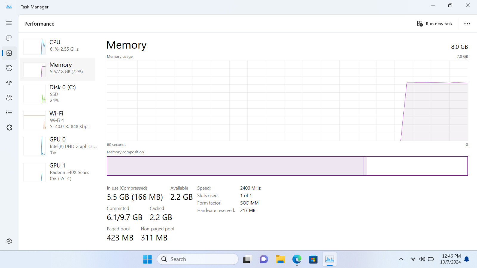Click the in-use portion of memory composition bar
This screenshot has height=268, width=477.
coord(235,166)
